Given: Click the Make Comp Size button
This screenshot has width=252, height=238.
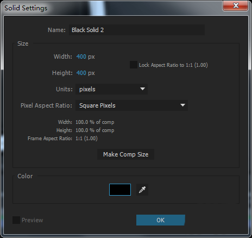Looking at the screenshot, I should click(125, 154).
